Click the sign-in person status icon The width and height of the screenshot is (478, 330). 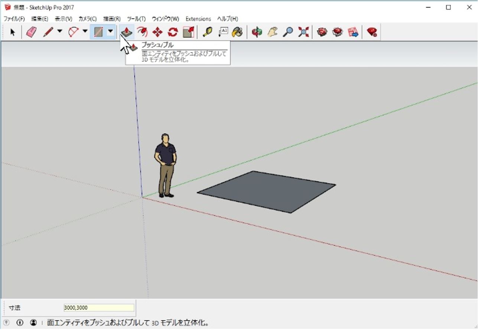tap(33, 323)
